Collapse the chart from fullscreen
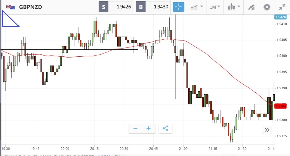 (282, 7)
